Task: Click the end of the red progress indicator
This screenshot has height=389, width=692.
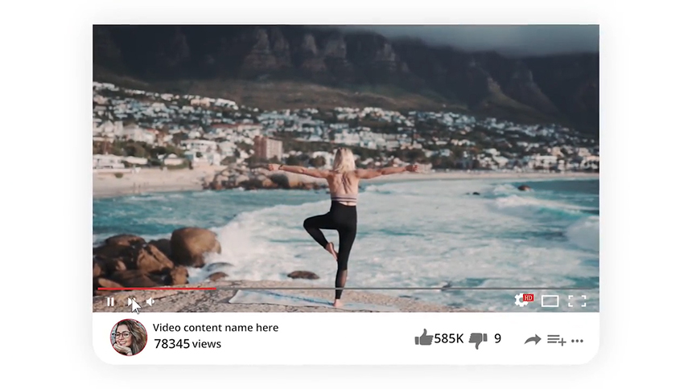Action: point(216,289)
